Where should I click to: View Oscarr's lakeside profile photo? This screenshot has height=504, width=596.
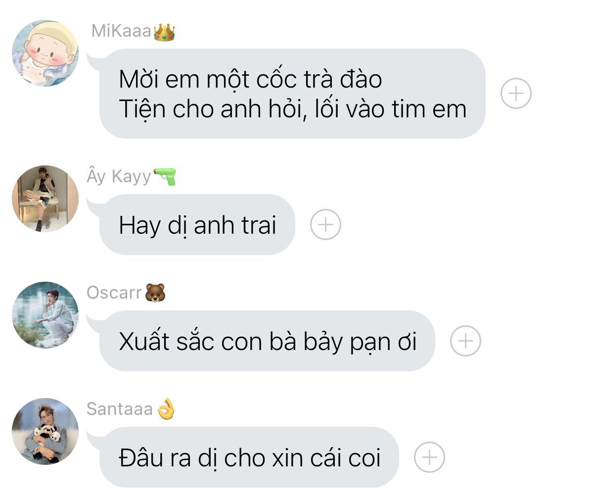click(45, 315)
